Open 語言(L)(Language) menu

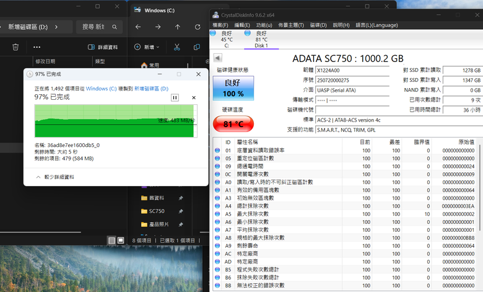tap(376, 25)
